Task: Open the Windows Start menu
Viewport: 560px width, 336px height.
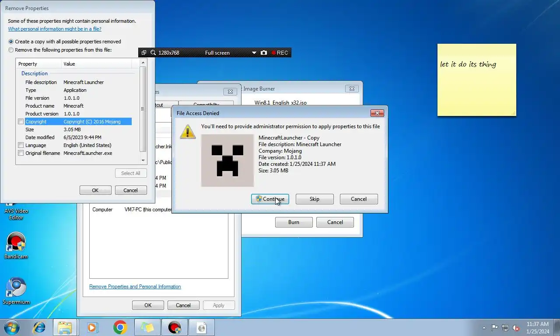Action: 11,327
